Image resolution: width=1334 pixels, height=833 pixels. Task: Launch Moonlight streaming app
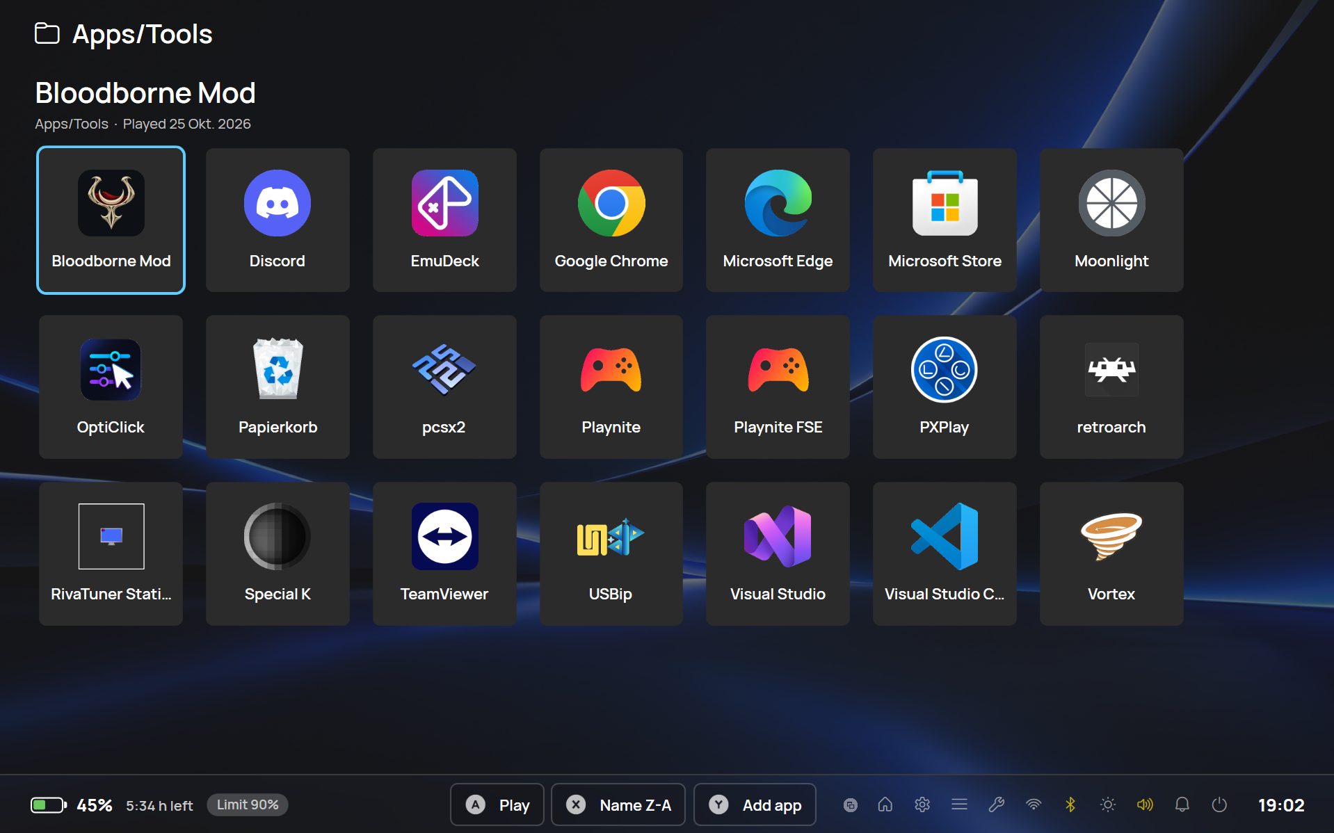pos(1111,220)
